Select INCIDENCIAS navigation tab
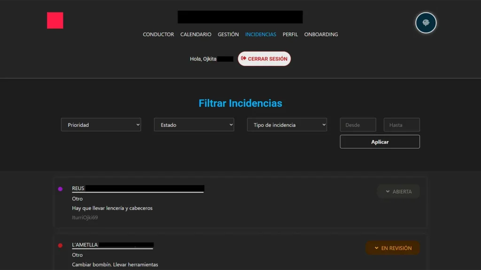This screenshot has width=481, height=270. [x=260, y=34]
